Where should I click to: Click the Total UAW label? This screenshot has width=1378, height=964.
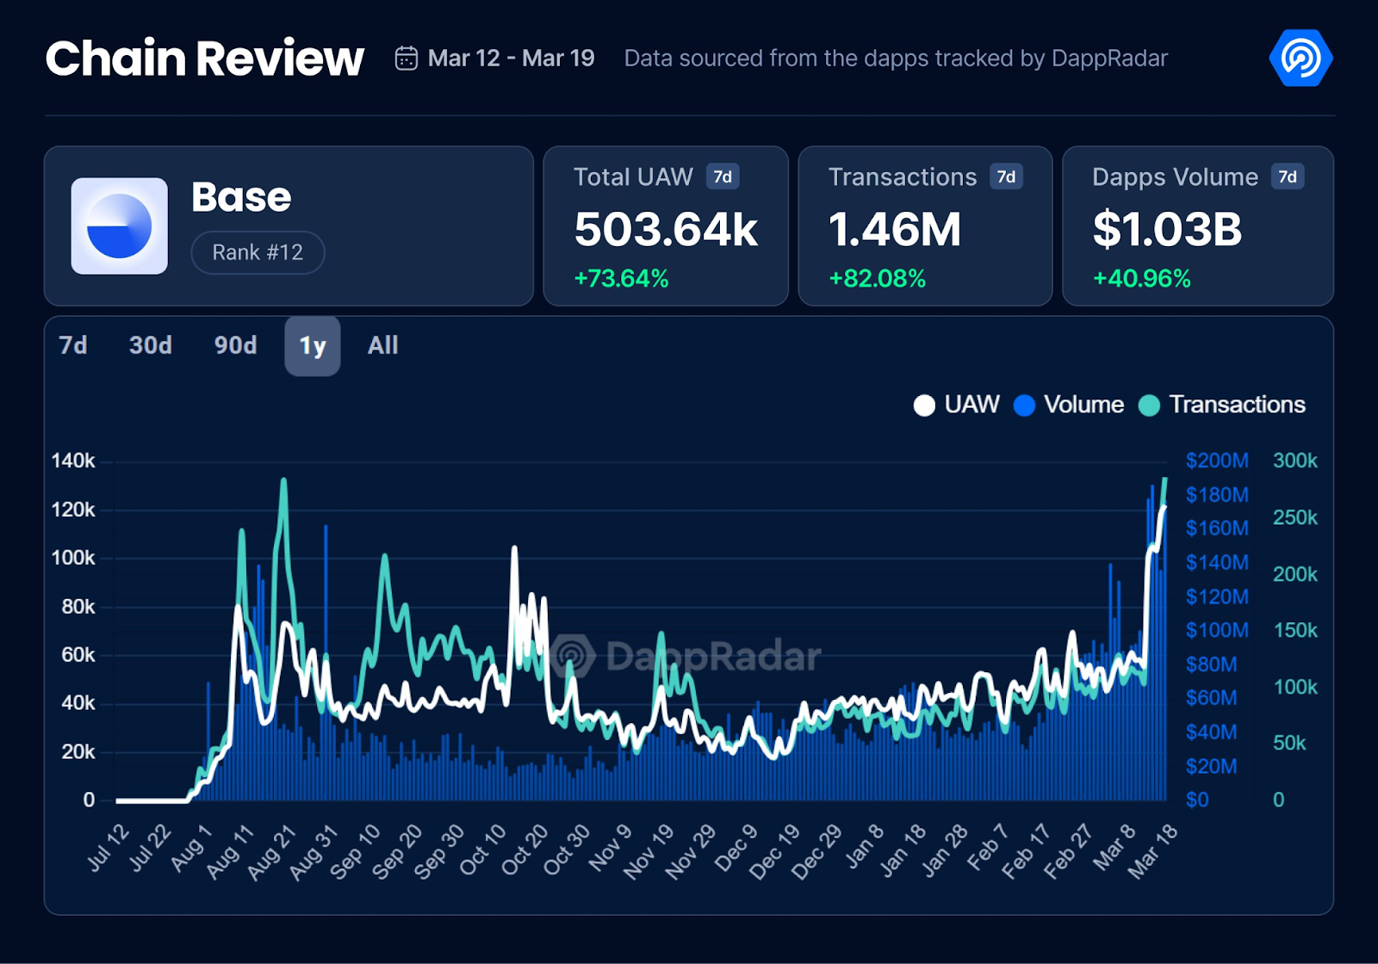pos(633,176)
